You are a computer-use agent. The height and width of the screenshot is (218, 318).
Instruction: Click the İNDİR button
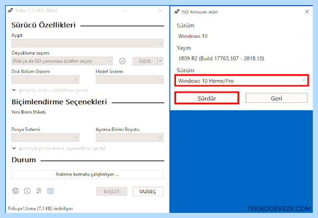(x=145, y=61)
